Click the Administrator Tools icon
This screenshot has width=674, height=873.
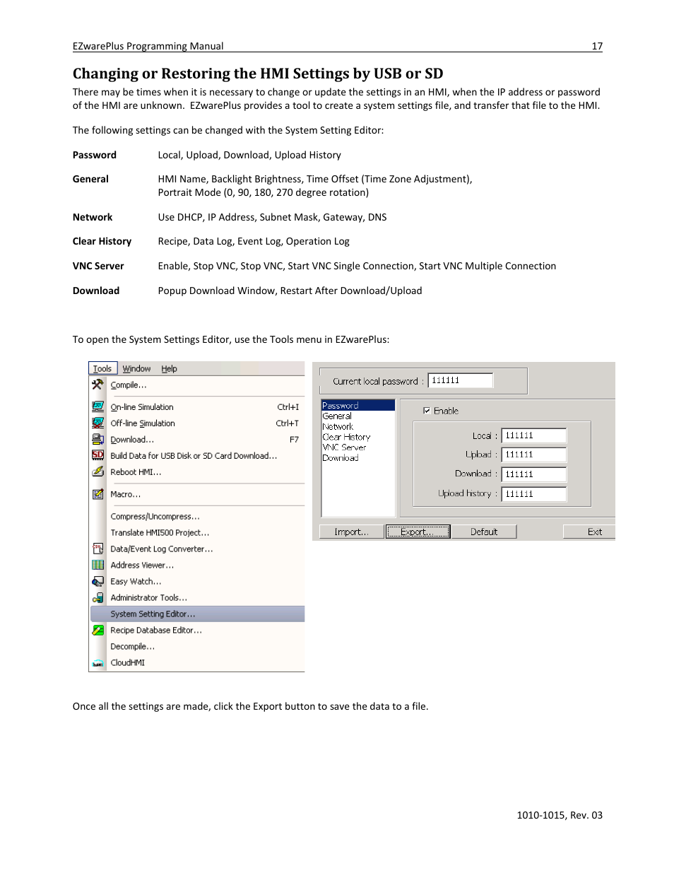97,597
